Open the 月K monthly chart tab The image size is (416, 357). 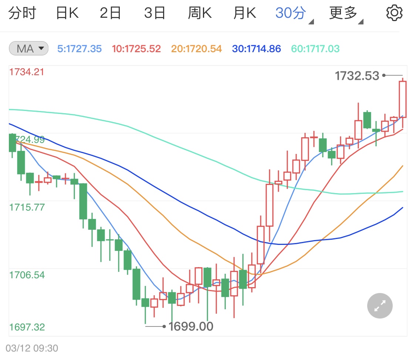pyautogui.click(x=245, y=13)
